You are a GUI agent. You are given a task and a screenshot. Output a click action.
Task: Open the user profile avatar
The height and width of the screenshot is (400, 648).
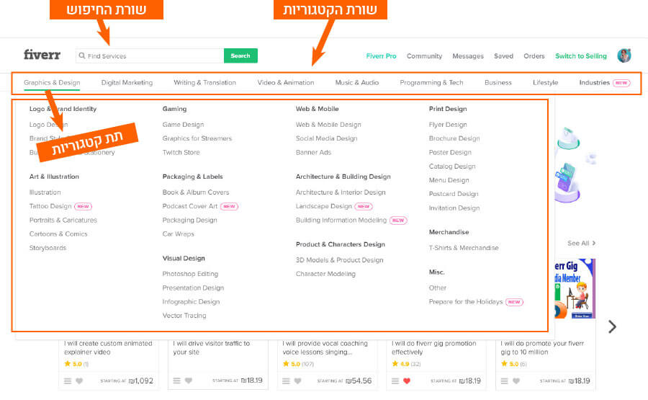click(624, 55)
